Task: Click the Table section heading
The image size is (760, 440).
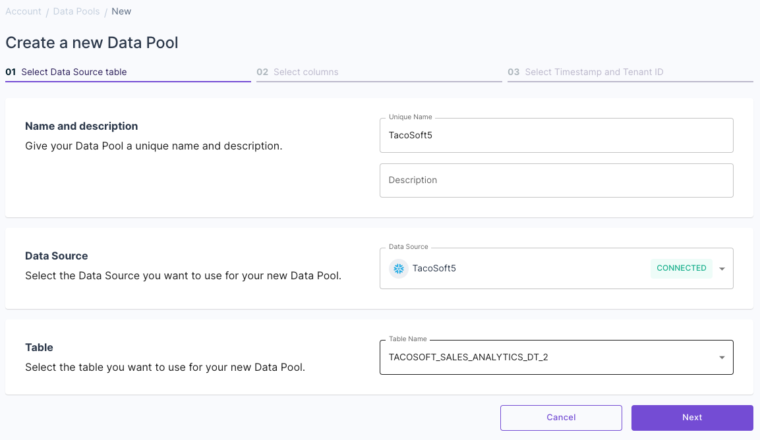Action: coord(40,347)
